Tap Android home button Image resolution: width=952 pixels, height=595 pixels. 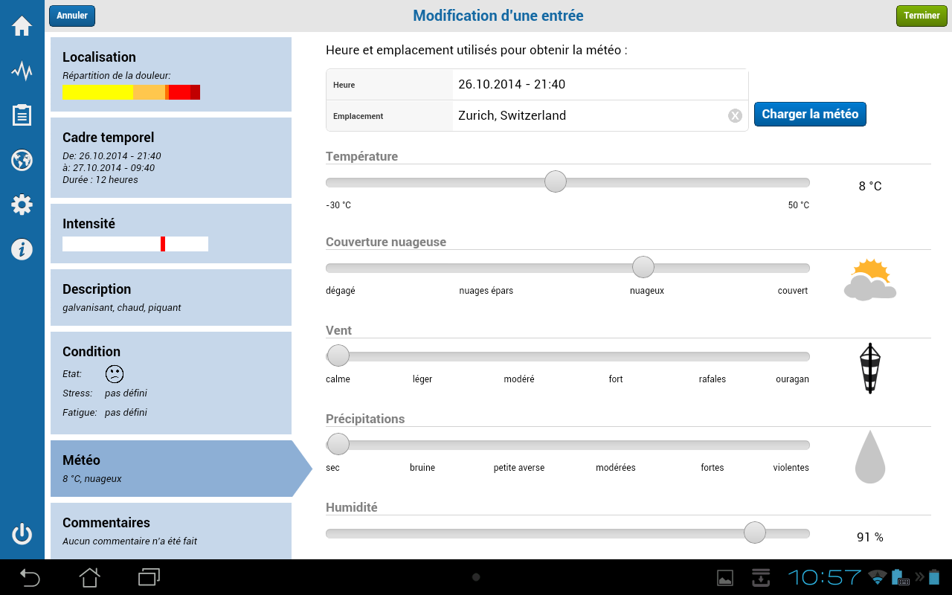click(89, 577)
